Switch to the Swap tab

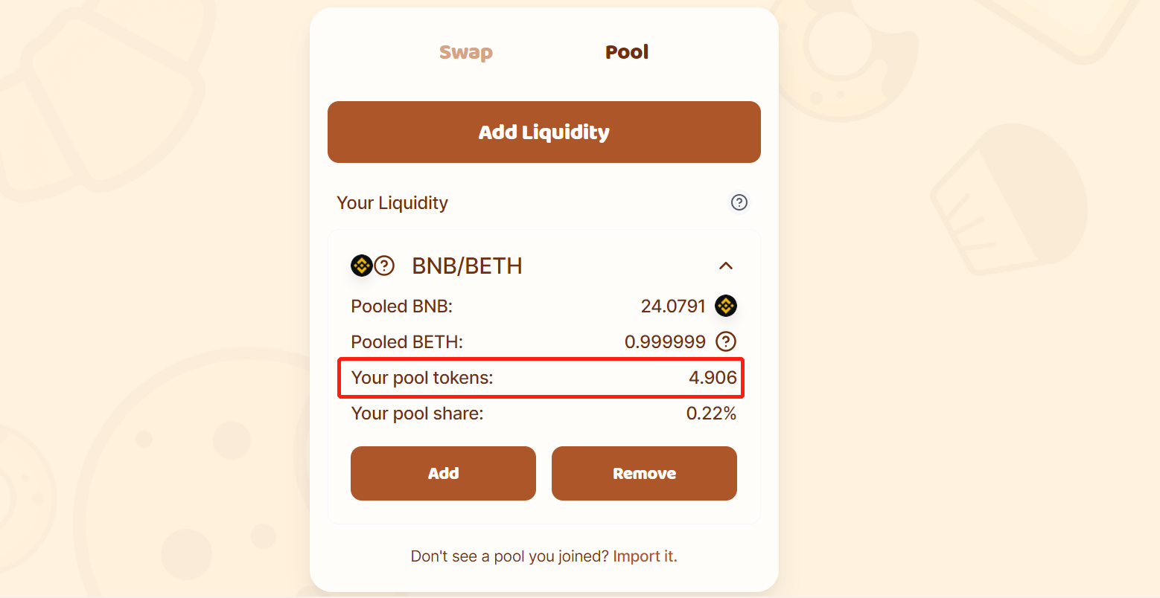tap(465, 52)
